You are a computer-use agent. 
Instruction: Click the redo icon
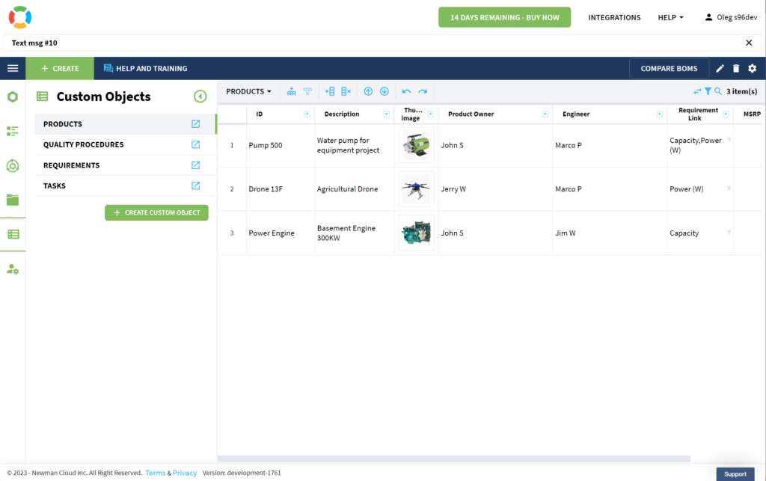[423, 91]
